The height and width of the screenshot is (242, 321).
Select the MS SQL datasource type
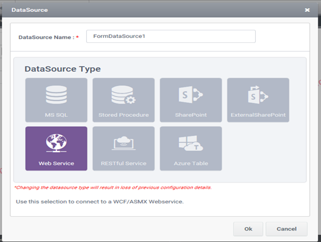click(56, 100)
